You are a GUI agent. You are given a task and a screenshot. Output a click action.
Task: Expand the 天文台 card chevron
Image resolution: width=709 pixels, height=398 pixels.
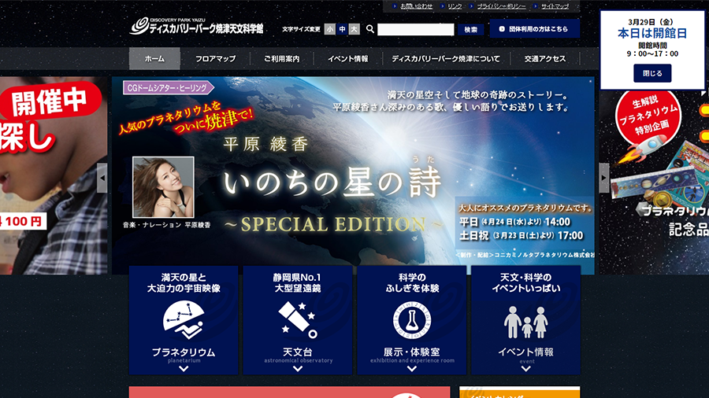[298, 369]
